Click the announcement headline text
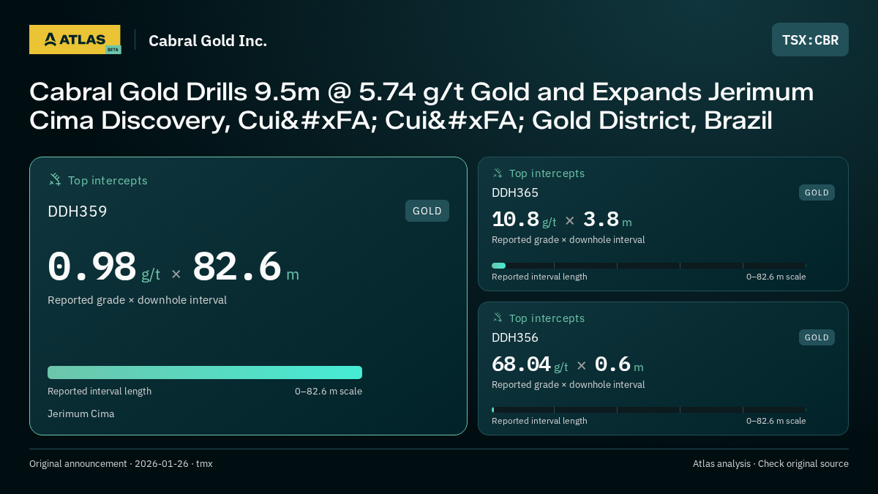The height and width of the screenshot is (494, 878). 421,106
